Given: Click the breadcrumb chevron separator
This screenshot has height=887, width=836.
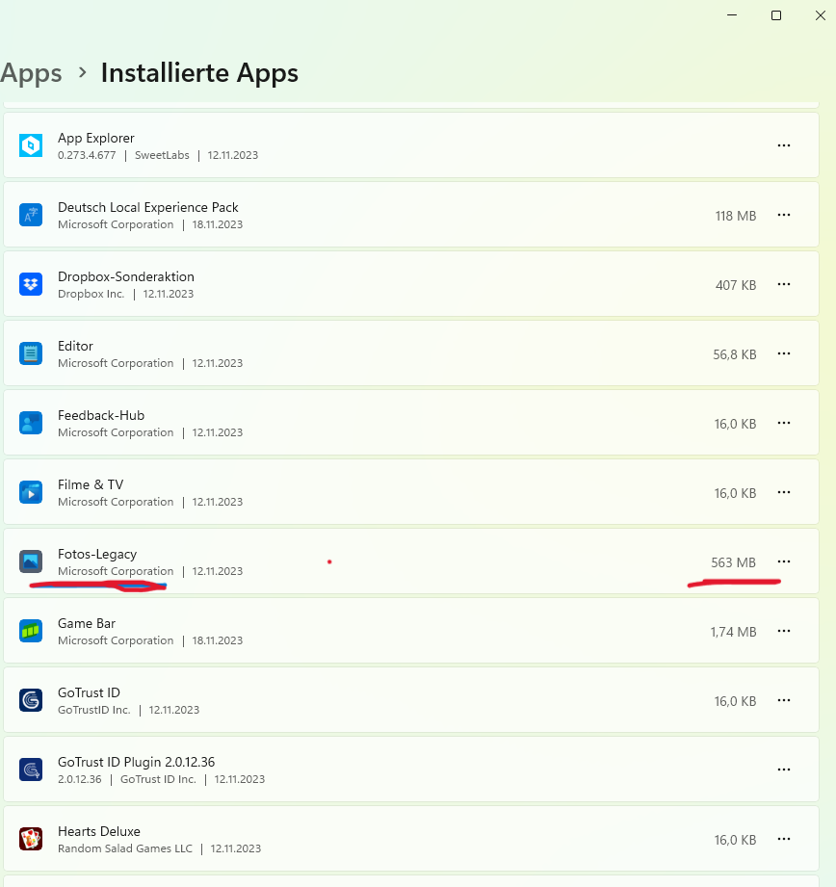Looking at the screenshot, I should coord(83,72).
